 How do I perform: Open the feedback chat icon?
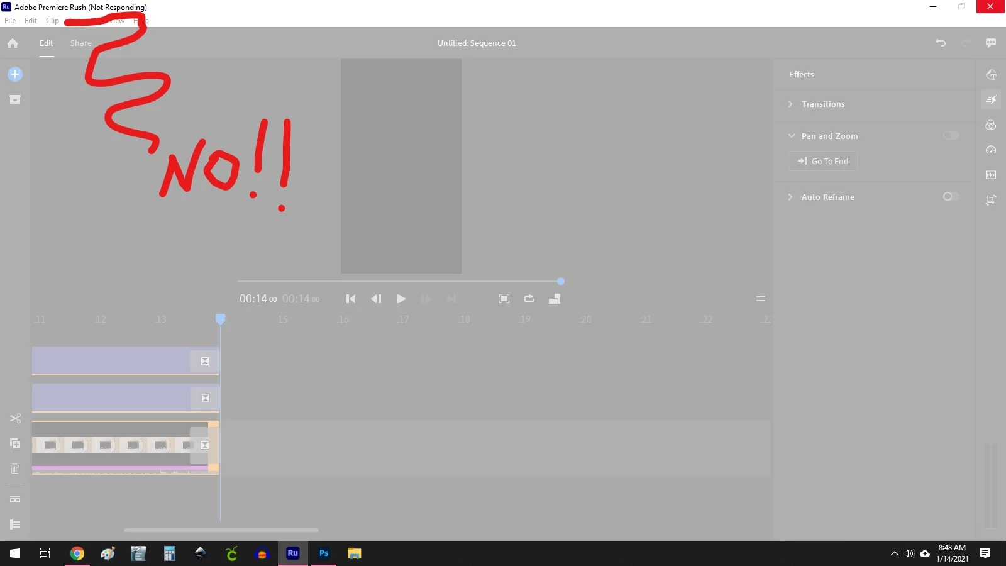pos(991,43)
